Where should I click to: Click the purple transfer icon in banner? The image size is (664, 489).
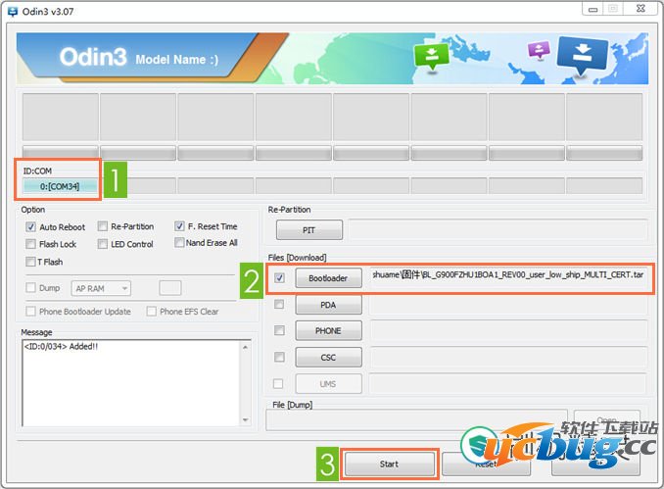click(538, 50)
